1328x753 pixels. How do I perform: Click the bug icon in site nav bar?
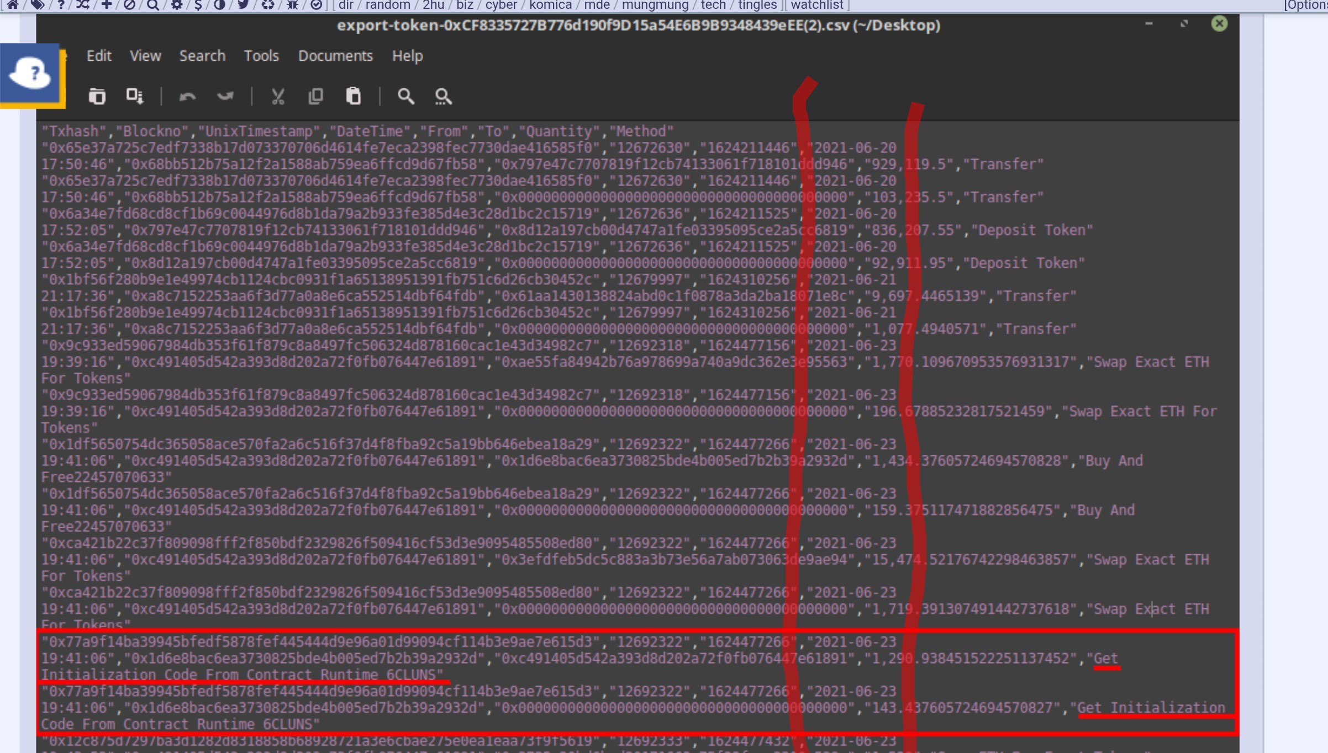point(293,5)
